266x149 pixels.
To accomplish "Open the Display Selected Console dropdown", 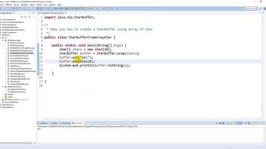I will point(251,123).
